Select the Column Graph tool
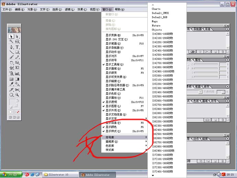This screenshot has width=237, height=178. point(17,73)
